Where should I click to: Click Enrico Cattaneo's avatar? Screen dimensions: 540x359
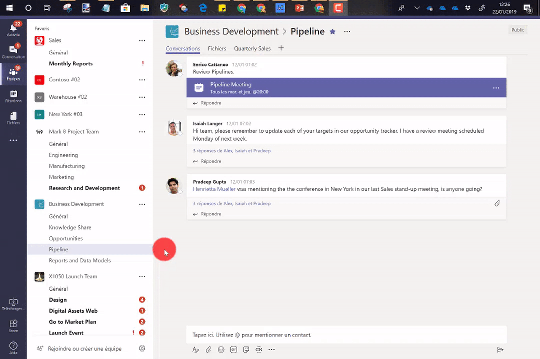click(x=174, y=68)
